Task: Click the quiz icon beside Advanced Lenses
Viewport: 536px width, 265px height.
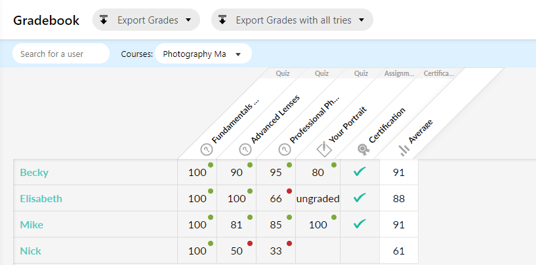Action: click(x=245, y=149)
